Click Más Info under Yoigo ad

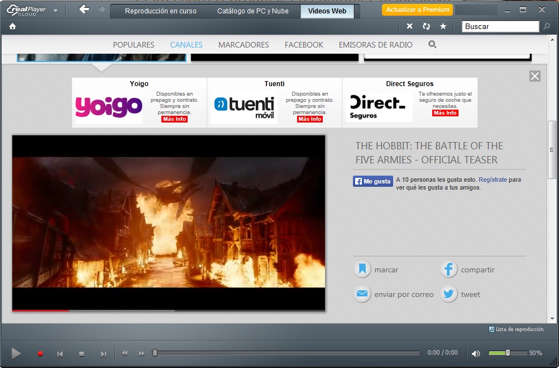(x=174, y=119)
